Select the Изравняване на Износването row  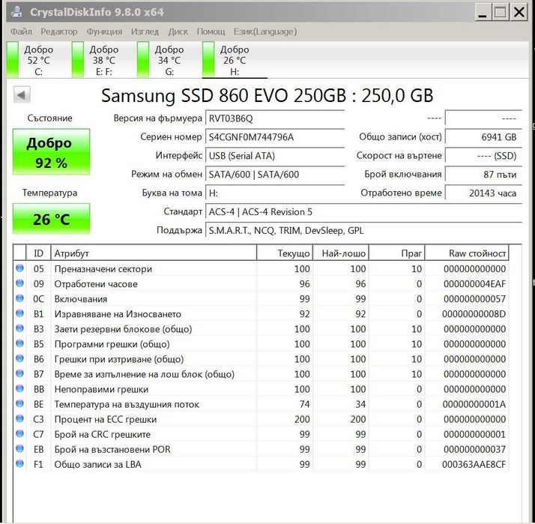(261, 314)
